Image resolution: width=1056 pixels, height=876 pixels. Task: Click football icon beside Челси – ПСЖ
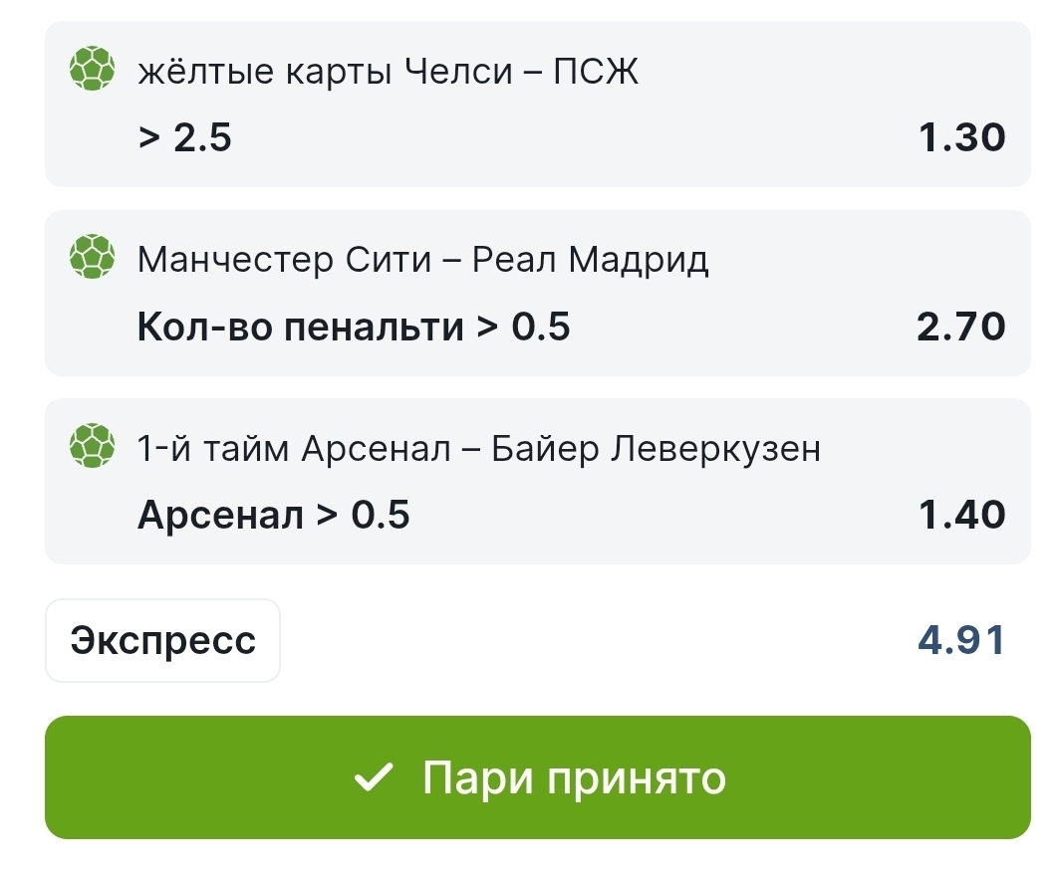pos(92,70)
